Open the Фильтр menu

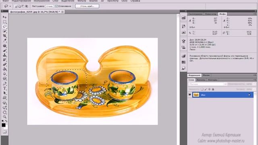pyautogui.click(x=81, y=1)
